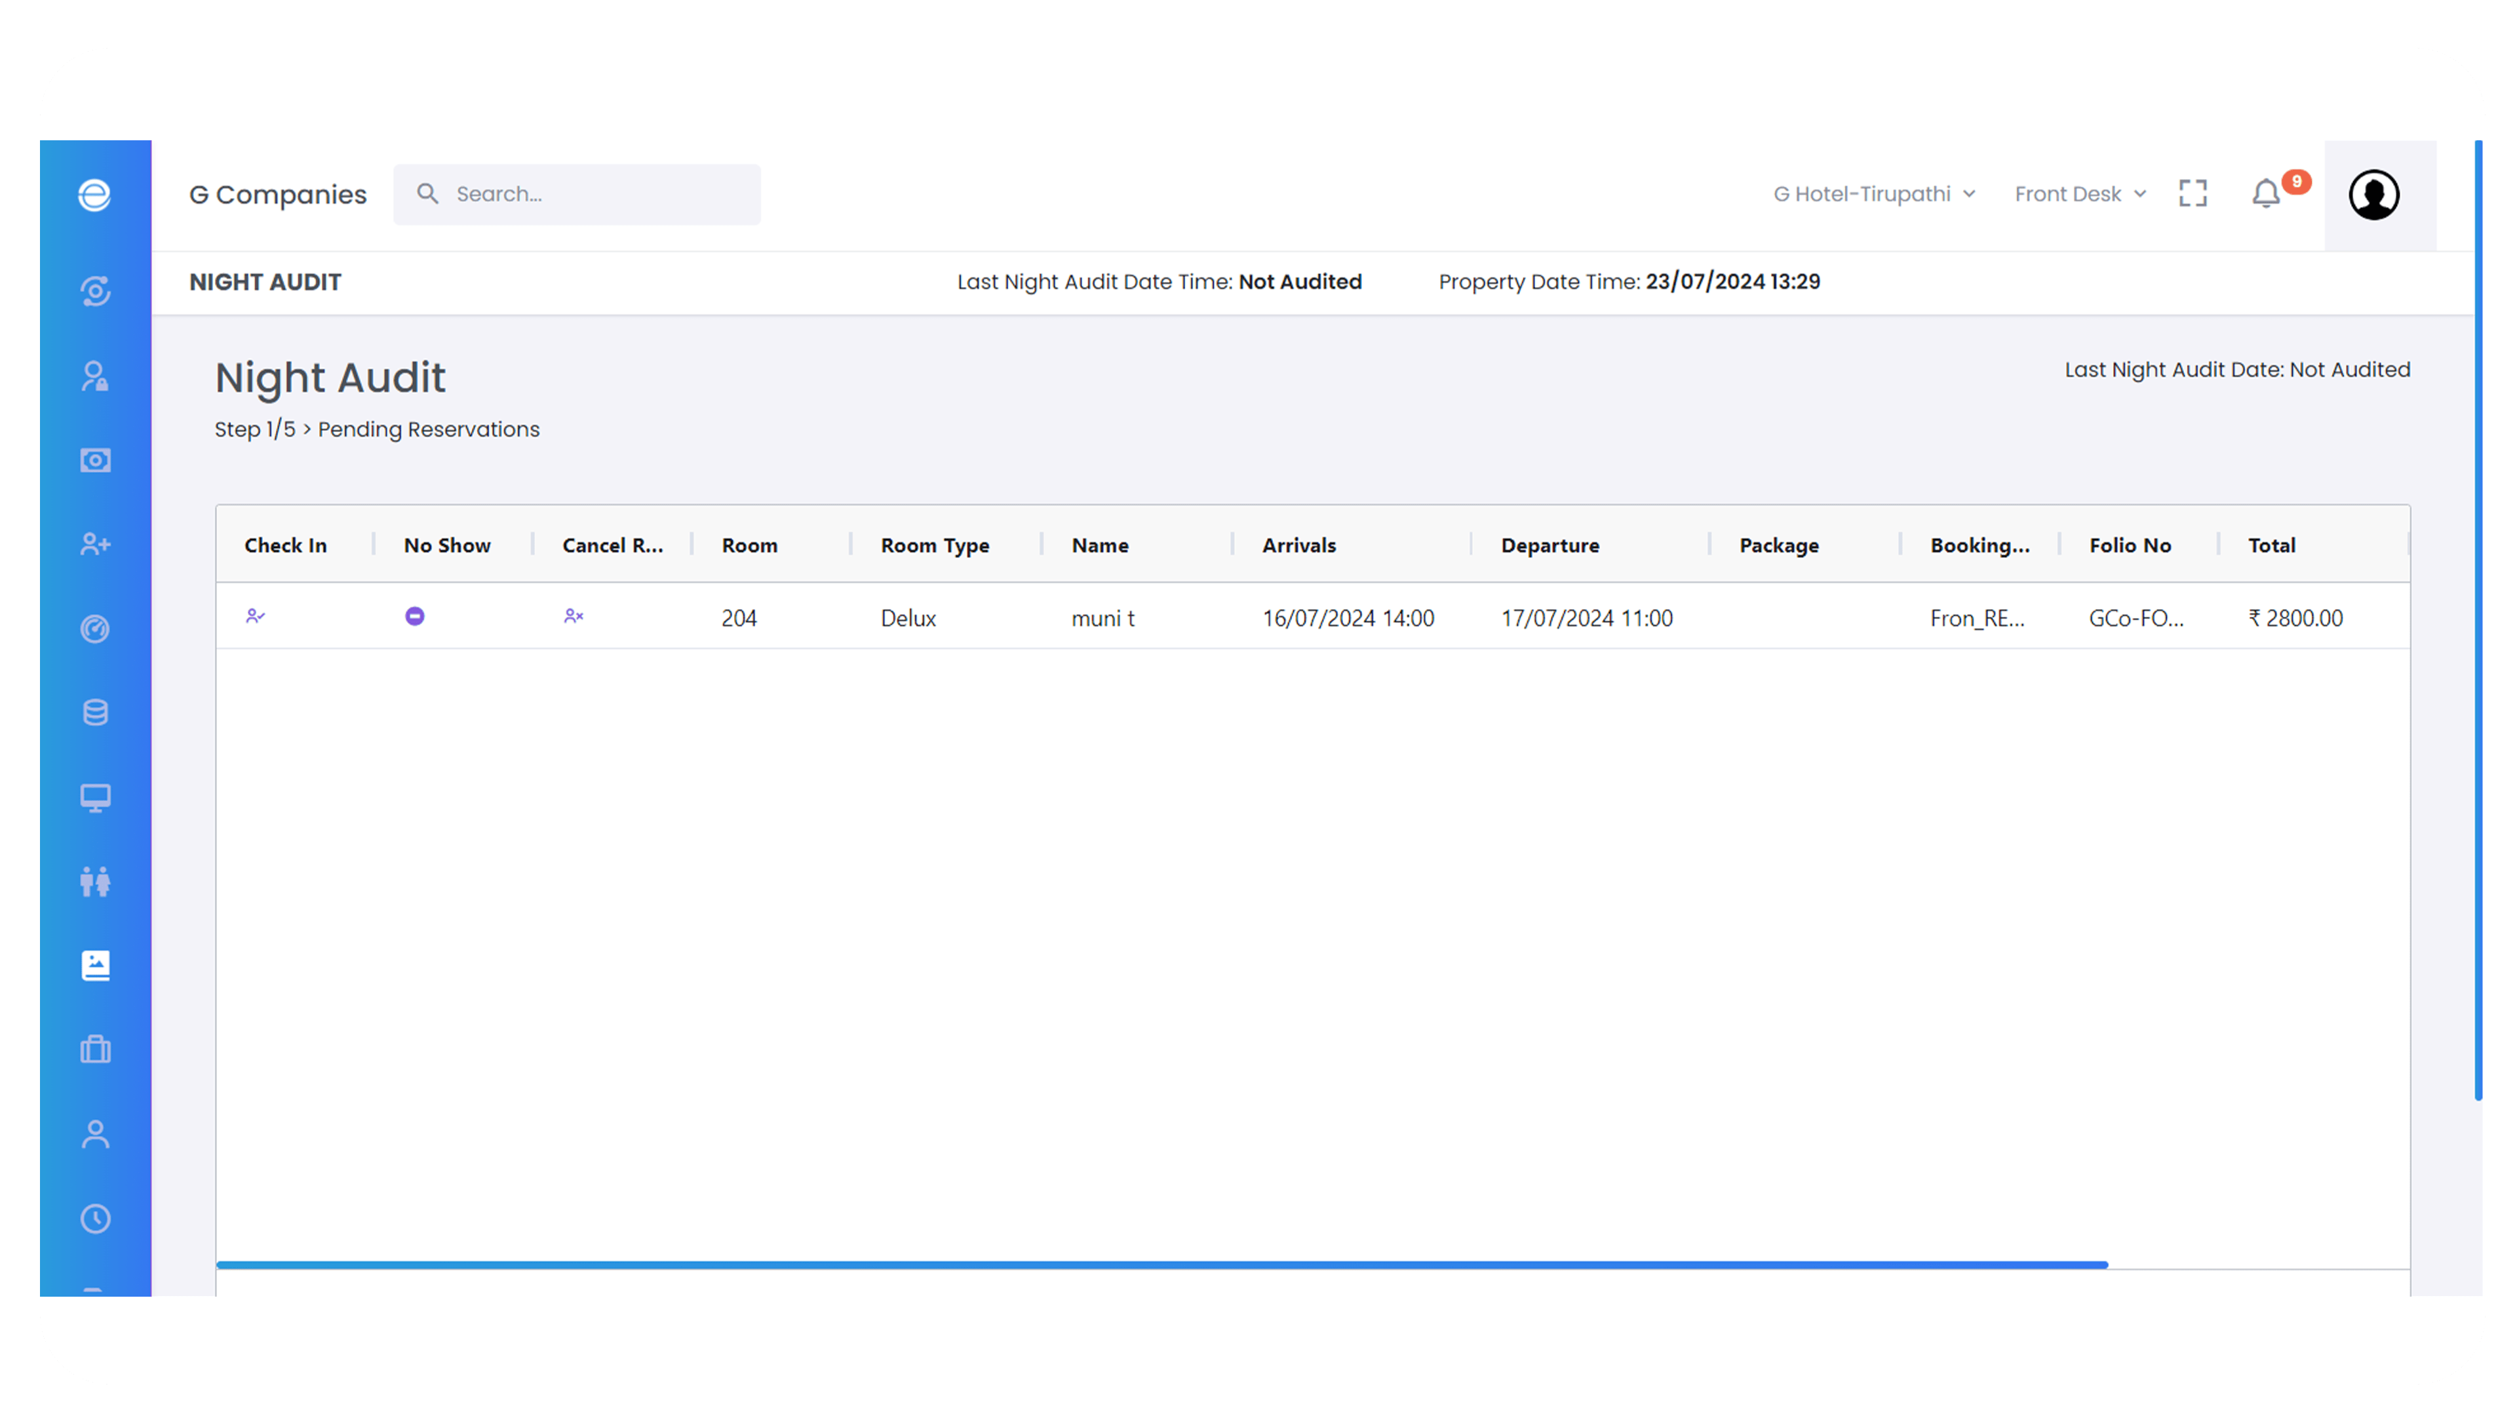Sort by Departure column header

[x=1550, y=545]
